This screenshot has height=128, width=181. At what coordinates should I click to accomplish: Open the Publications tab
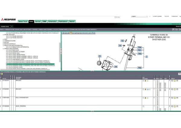(x=63, y=22)
